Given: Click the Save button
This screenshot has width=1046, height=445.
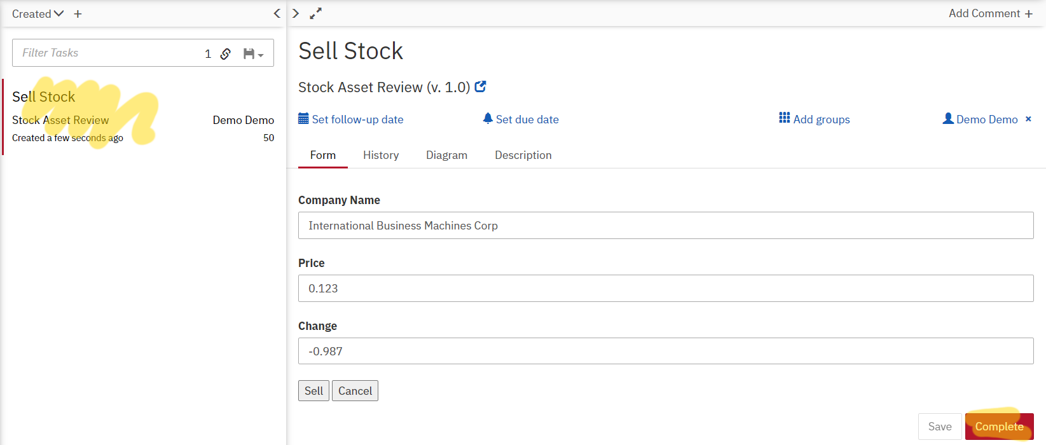Looking at the screenshot, I should (940, 427).
